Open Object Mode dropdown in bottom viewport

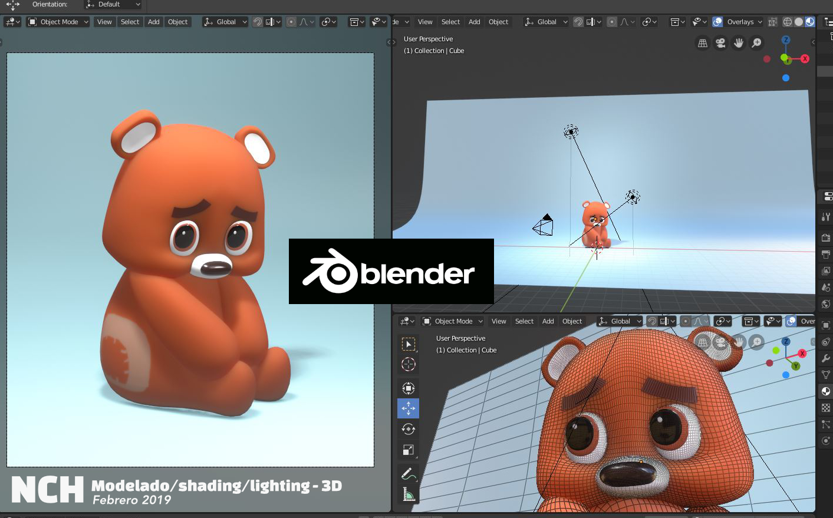coord(453,321)
